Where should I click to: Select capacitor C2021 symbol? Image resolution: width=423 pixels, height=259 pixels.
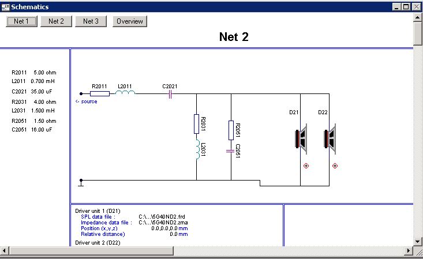170,95
